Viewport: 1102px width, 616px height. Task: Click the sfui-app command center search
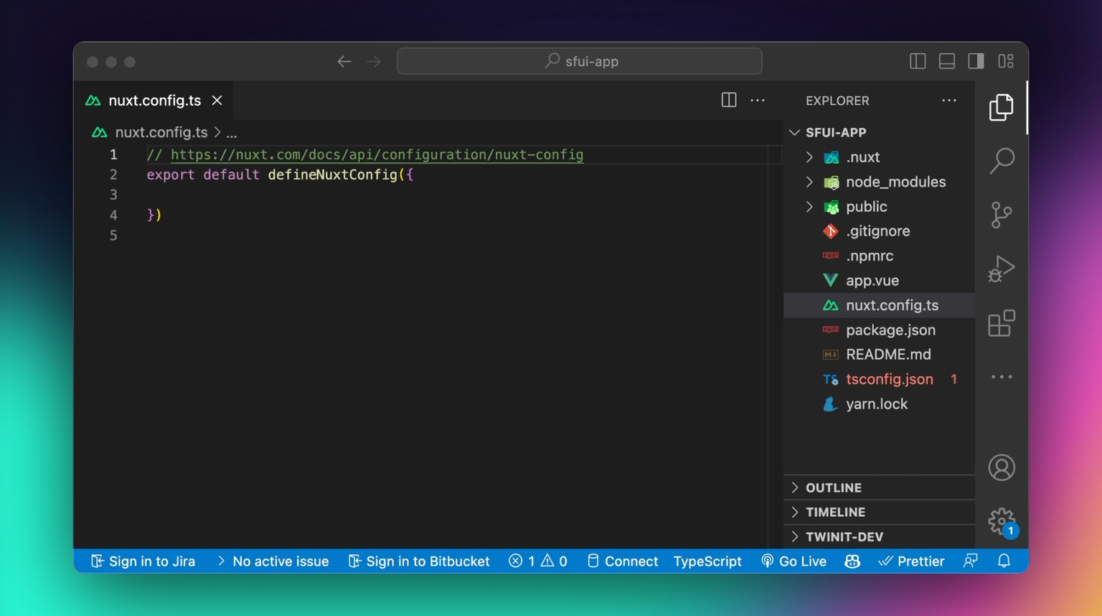[580, 62]
